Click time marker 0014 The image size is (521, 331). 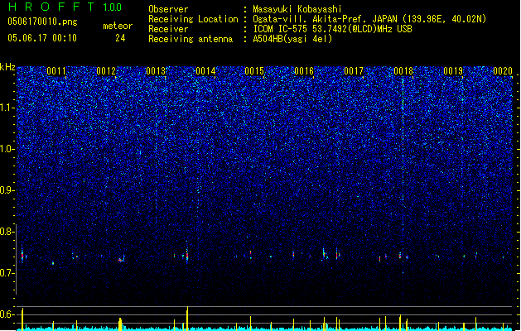(205, 71)
